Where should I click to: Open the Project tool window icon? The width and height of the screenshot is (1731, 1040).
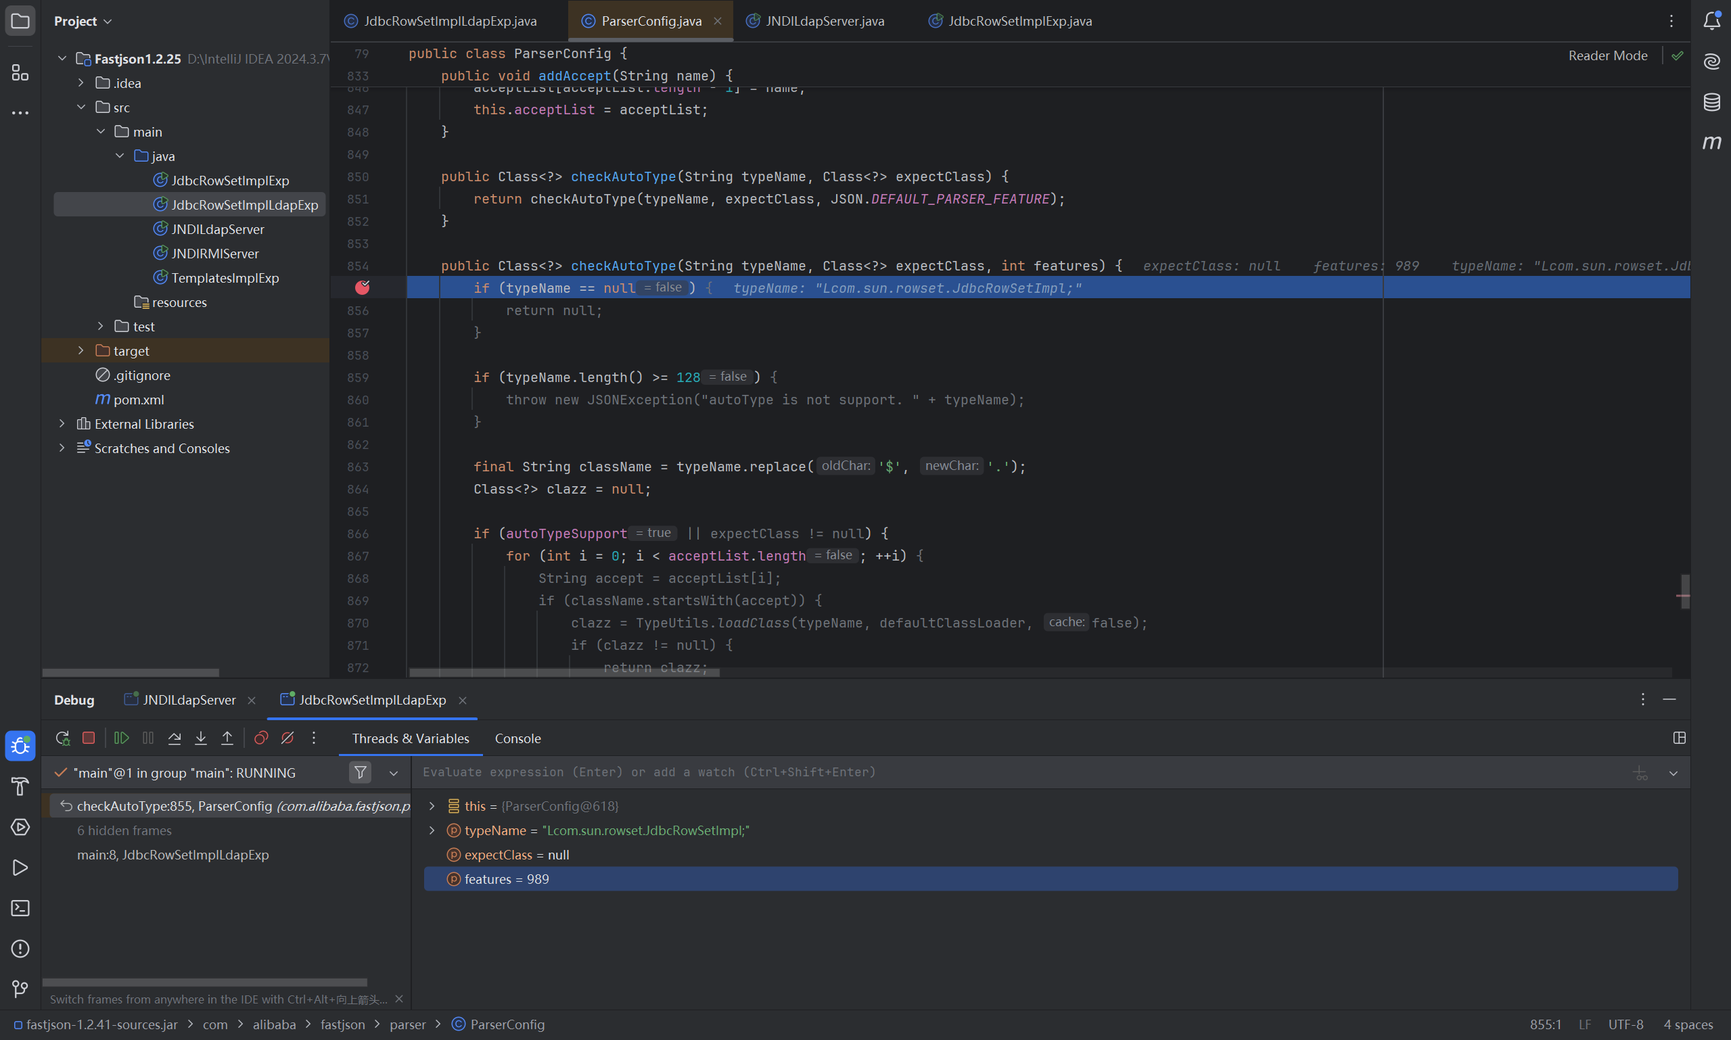pyautogui.click(x=20, y=21)
